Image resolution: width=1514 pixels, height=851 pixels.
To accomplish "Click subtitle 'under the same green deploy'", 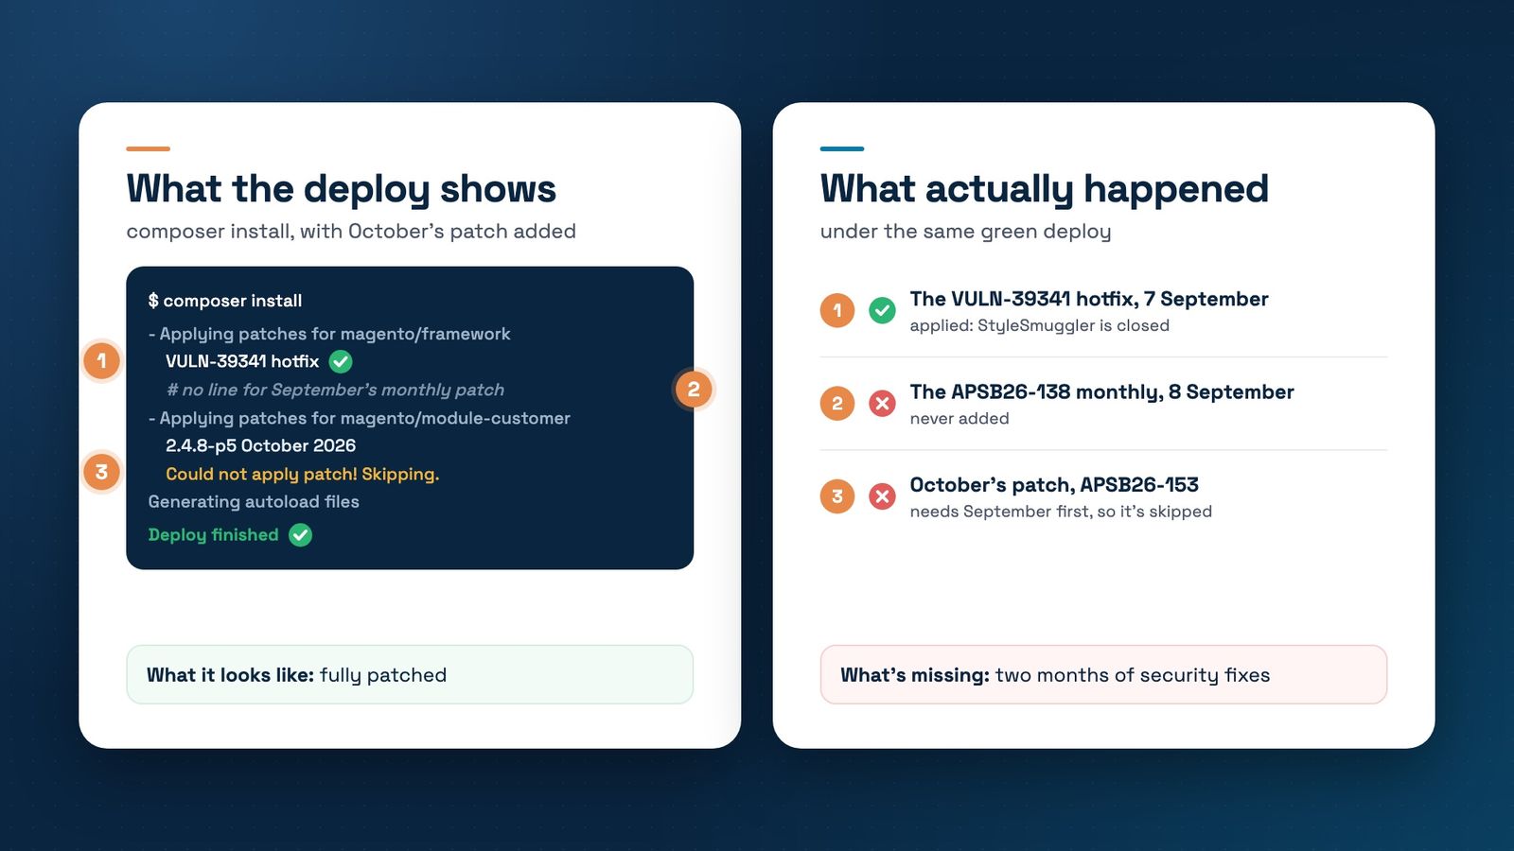I will click(x=966, y=232).
